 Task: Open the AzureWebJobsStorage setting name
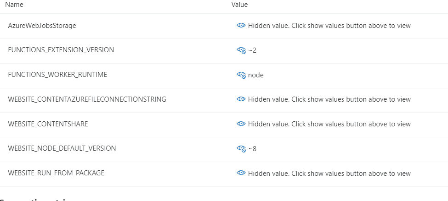[42, 26]
